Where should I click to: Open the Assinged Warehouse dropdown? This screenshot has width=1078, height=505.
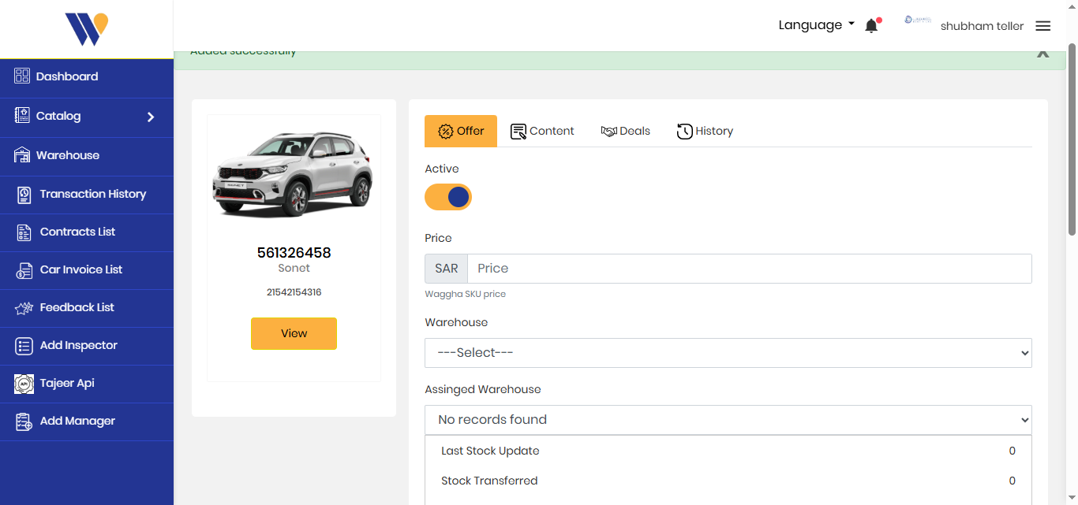pos(728,419)
